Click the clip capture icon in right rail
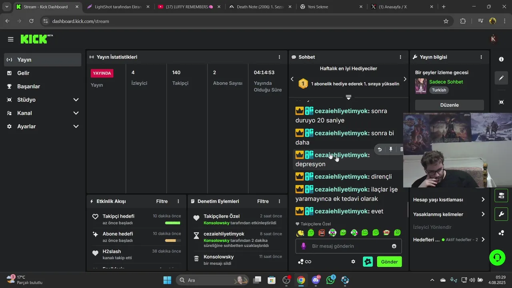This screenshot has width=512, height=288. [x=501, y=102]
